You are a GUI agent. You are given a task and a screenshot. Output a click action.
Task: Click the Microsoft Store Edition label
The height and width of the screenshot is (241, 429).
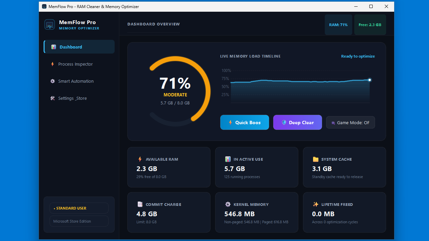click(x=79, y=221)
